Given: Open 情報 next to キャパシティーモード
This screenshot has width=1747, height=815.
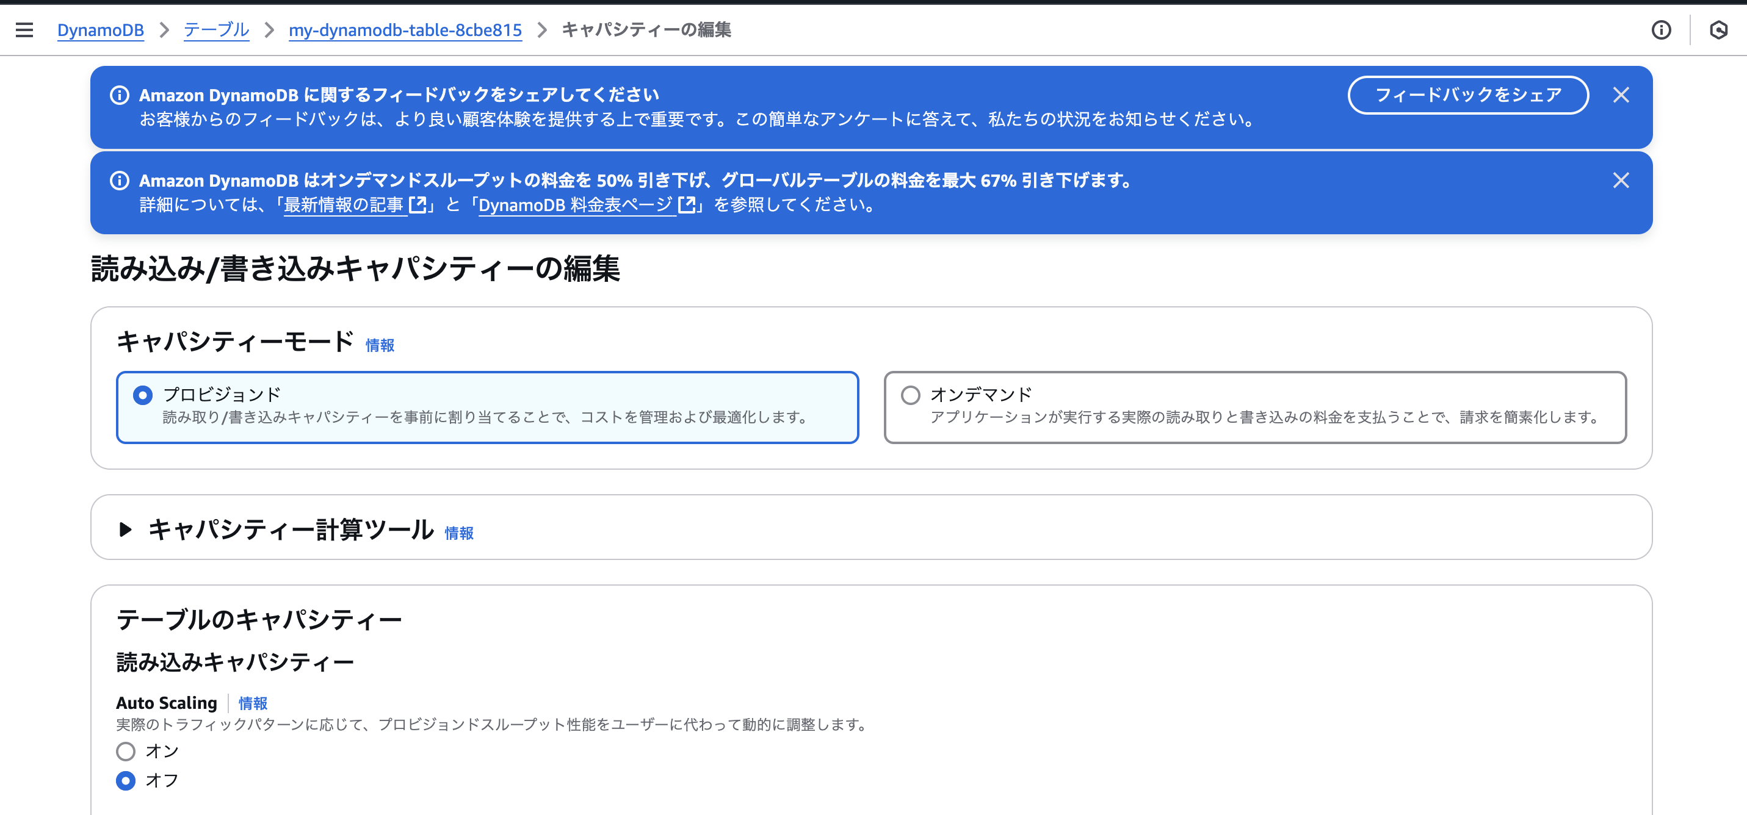Looking at the screenshot, I should click(x=379, y=345).
